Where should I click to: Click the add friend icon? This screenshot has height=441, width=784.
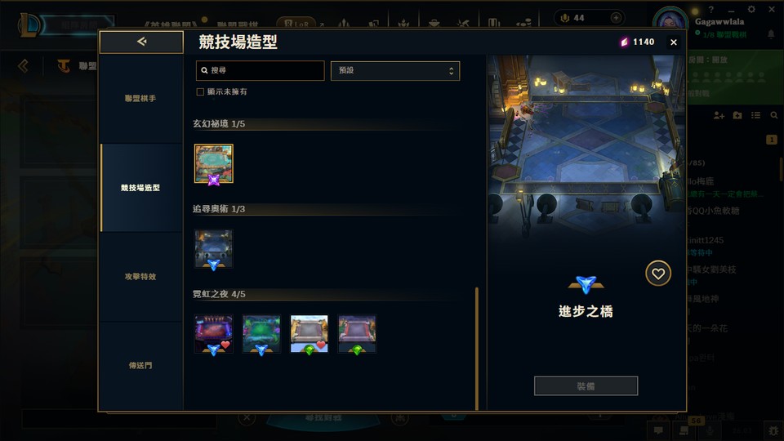pyautogui.click(x=719, y=115)
